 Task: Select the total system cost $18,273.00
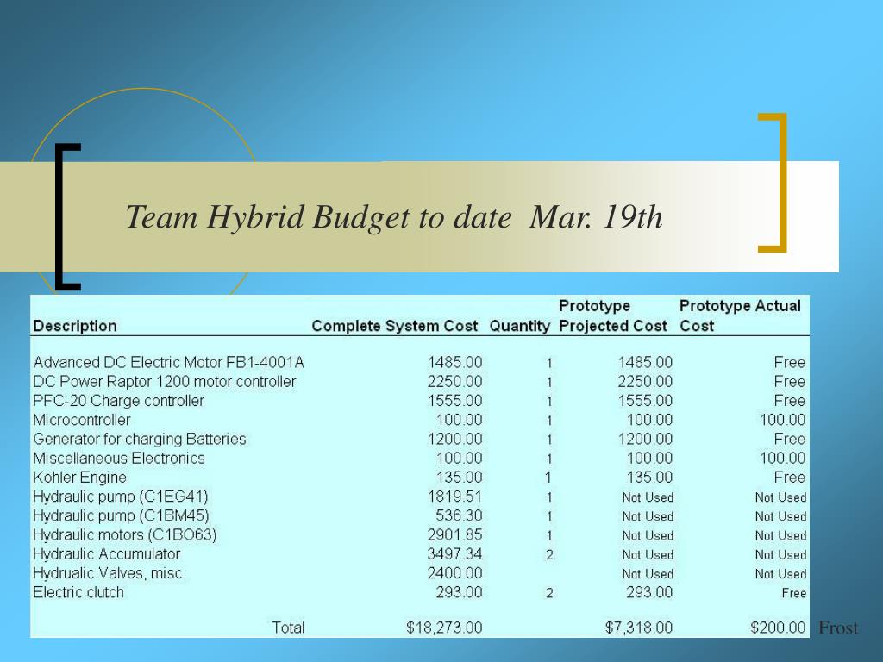click(x=444, y=628)
